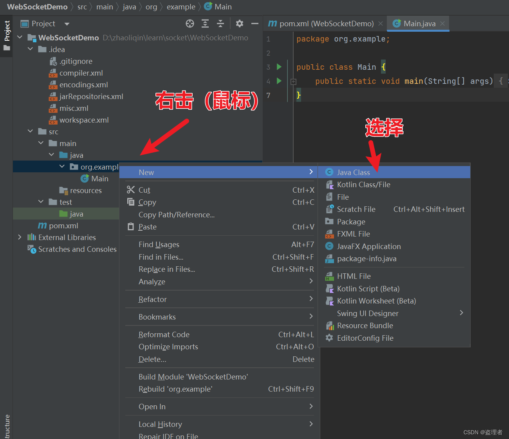The image size is (509, 439).
Task: Collapse the WebSocketDemo root node
Action: click(x=20, y=38)
